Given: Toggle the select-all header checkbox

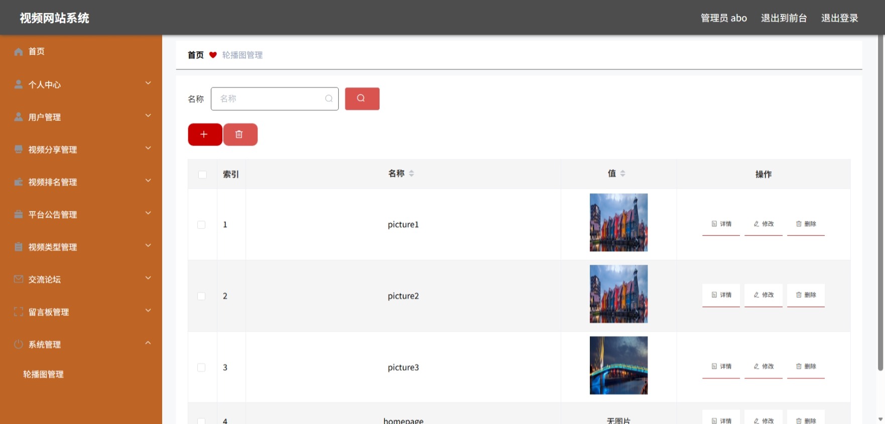Looking at the screenshot, I should coord(202,174).
